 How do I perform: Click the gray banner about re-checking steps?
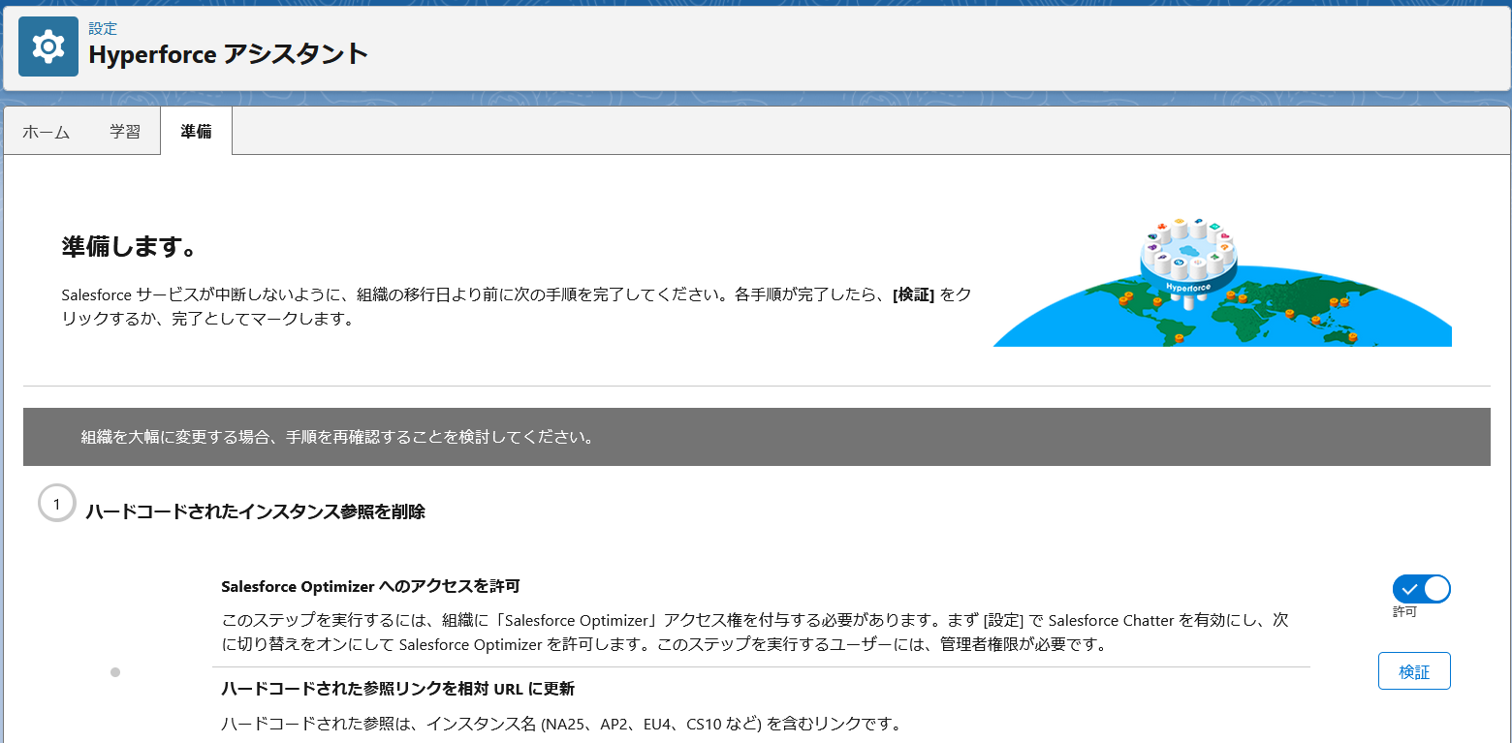click(x=757, y=437)
